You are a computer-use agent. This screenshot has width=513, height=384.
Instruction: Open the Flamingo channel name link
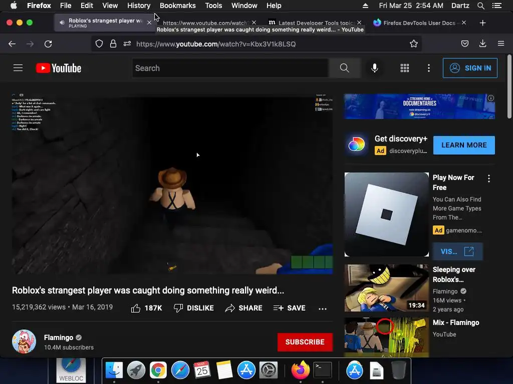tap(59, 337)
